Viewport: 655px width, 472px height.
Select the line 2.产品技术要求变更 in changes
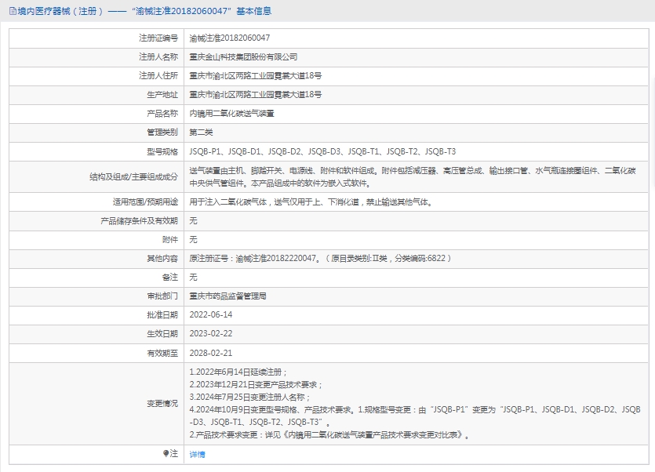329,435
